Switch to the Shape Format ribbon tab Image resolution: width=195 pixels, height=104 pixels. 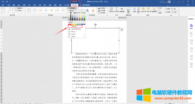[x=74, y=5]
